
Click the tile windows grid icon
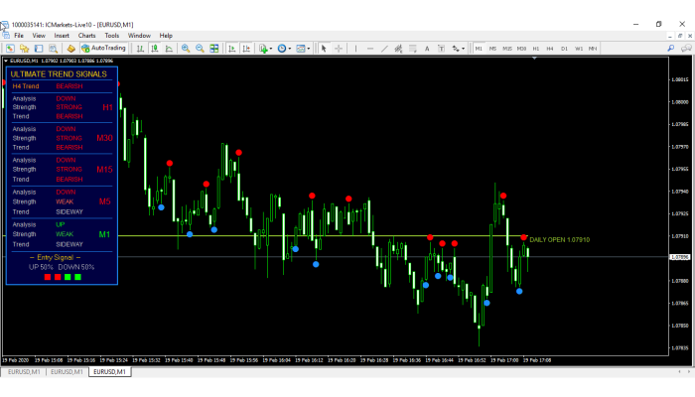[213, 48]
